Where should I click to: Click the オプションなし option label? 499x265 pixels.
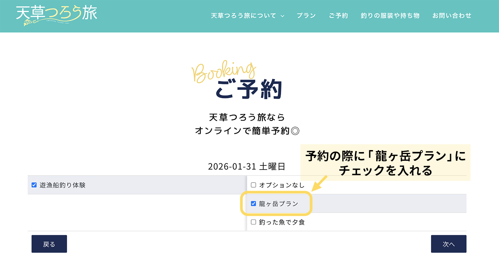pos(282,185)
